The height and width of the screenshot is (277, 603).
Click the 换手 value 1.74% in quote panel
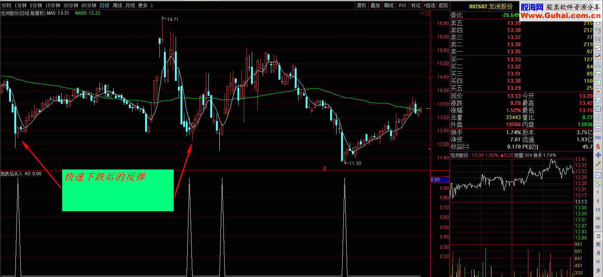pos(514,132)
